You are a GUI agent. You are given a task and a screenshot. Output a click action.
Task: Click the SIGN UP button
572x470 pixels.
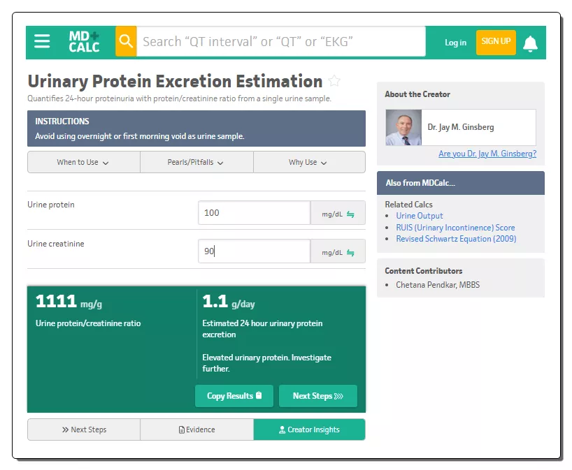tap(496, 41)
